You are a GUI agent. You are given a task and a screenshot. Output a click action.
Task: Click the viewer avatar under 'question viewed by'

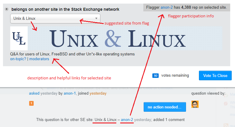(x=195, y=104)
